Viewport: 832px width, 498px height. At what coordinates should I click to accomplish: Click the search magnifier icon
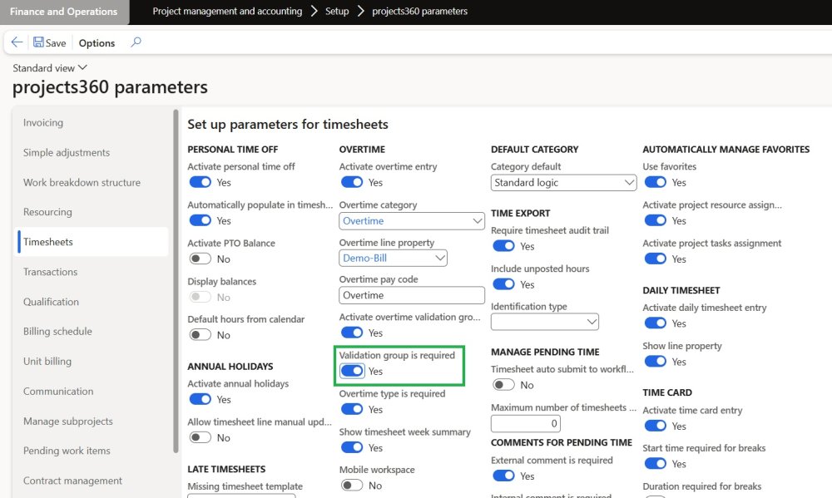click(136, 42)
